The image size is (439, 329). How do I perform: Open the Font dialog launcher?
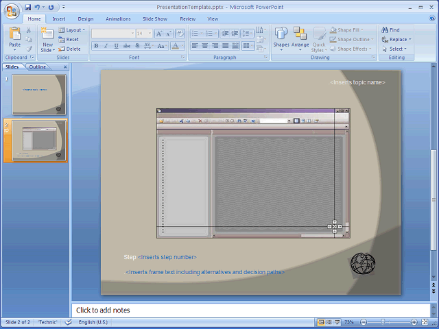coord(183,57)
